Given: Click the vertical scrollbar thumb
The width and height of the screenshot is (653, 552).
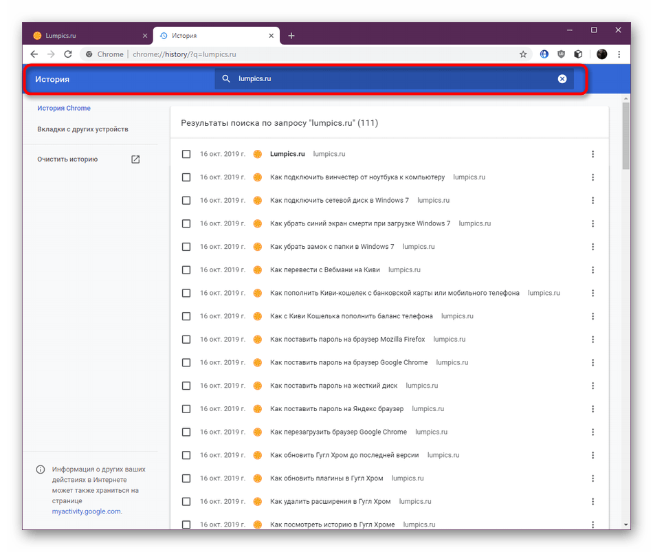Looking at the screenshot, I should tap(626, 136).
